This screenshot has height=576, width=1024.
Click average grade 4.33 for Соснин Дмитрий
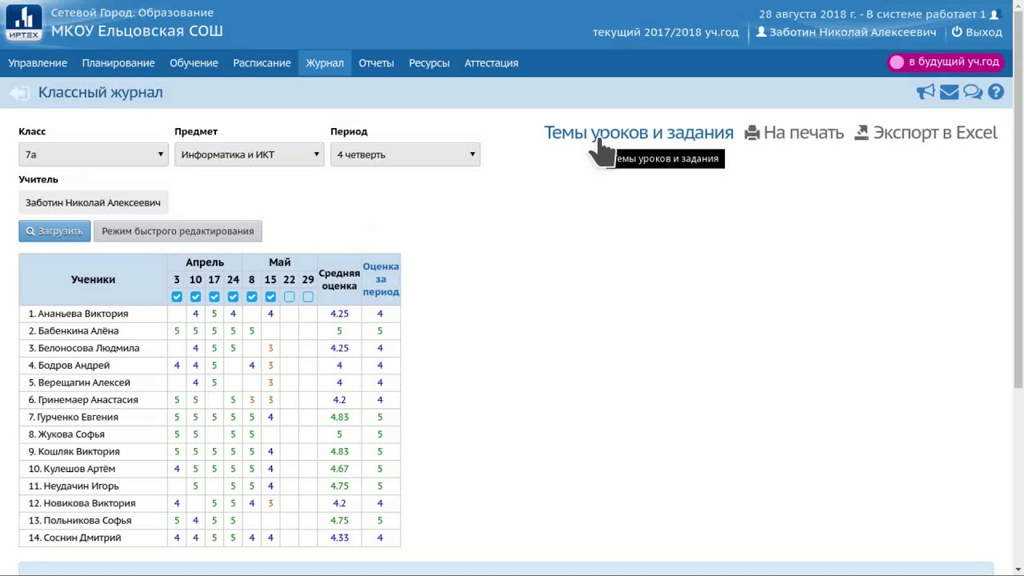point(339,538)
